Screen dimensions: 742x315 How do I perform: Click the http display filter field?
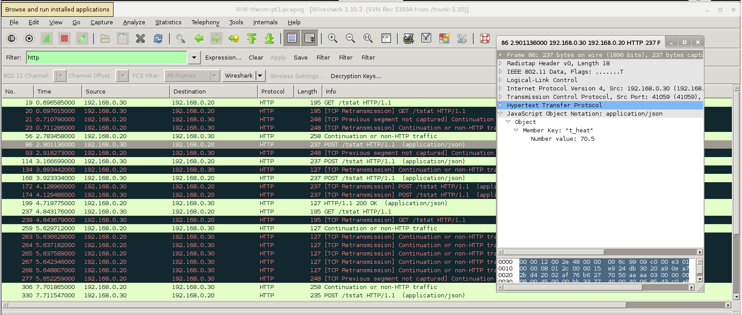(106, 57)
